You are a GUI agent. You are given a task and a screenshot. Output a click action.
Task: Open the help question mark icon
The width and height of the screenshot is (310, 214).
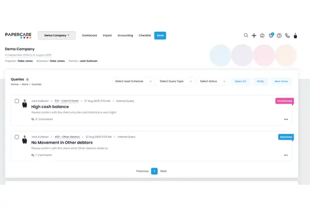[279, 35]
